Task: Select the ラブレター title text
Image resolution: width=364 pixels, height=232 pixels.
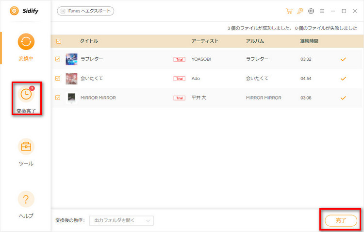Action: point(92,59)
